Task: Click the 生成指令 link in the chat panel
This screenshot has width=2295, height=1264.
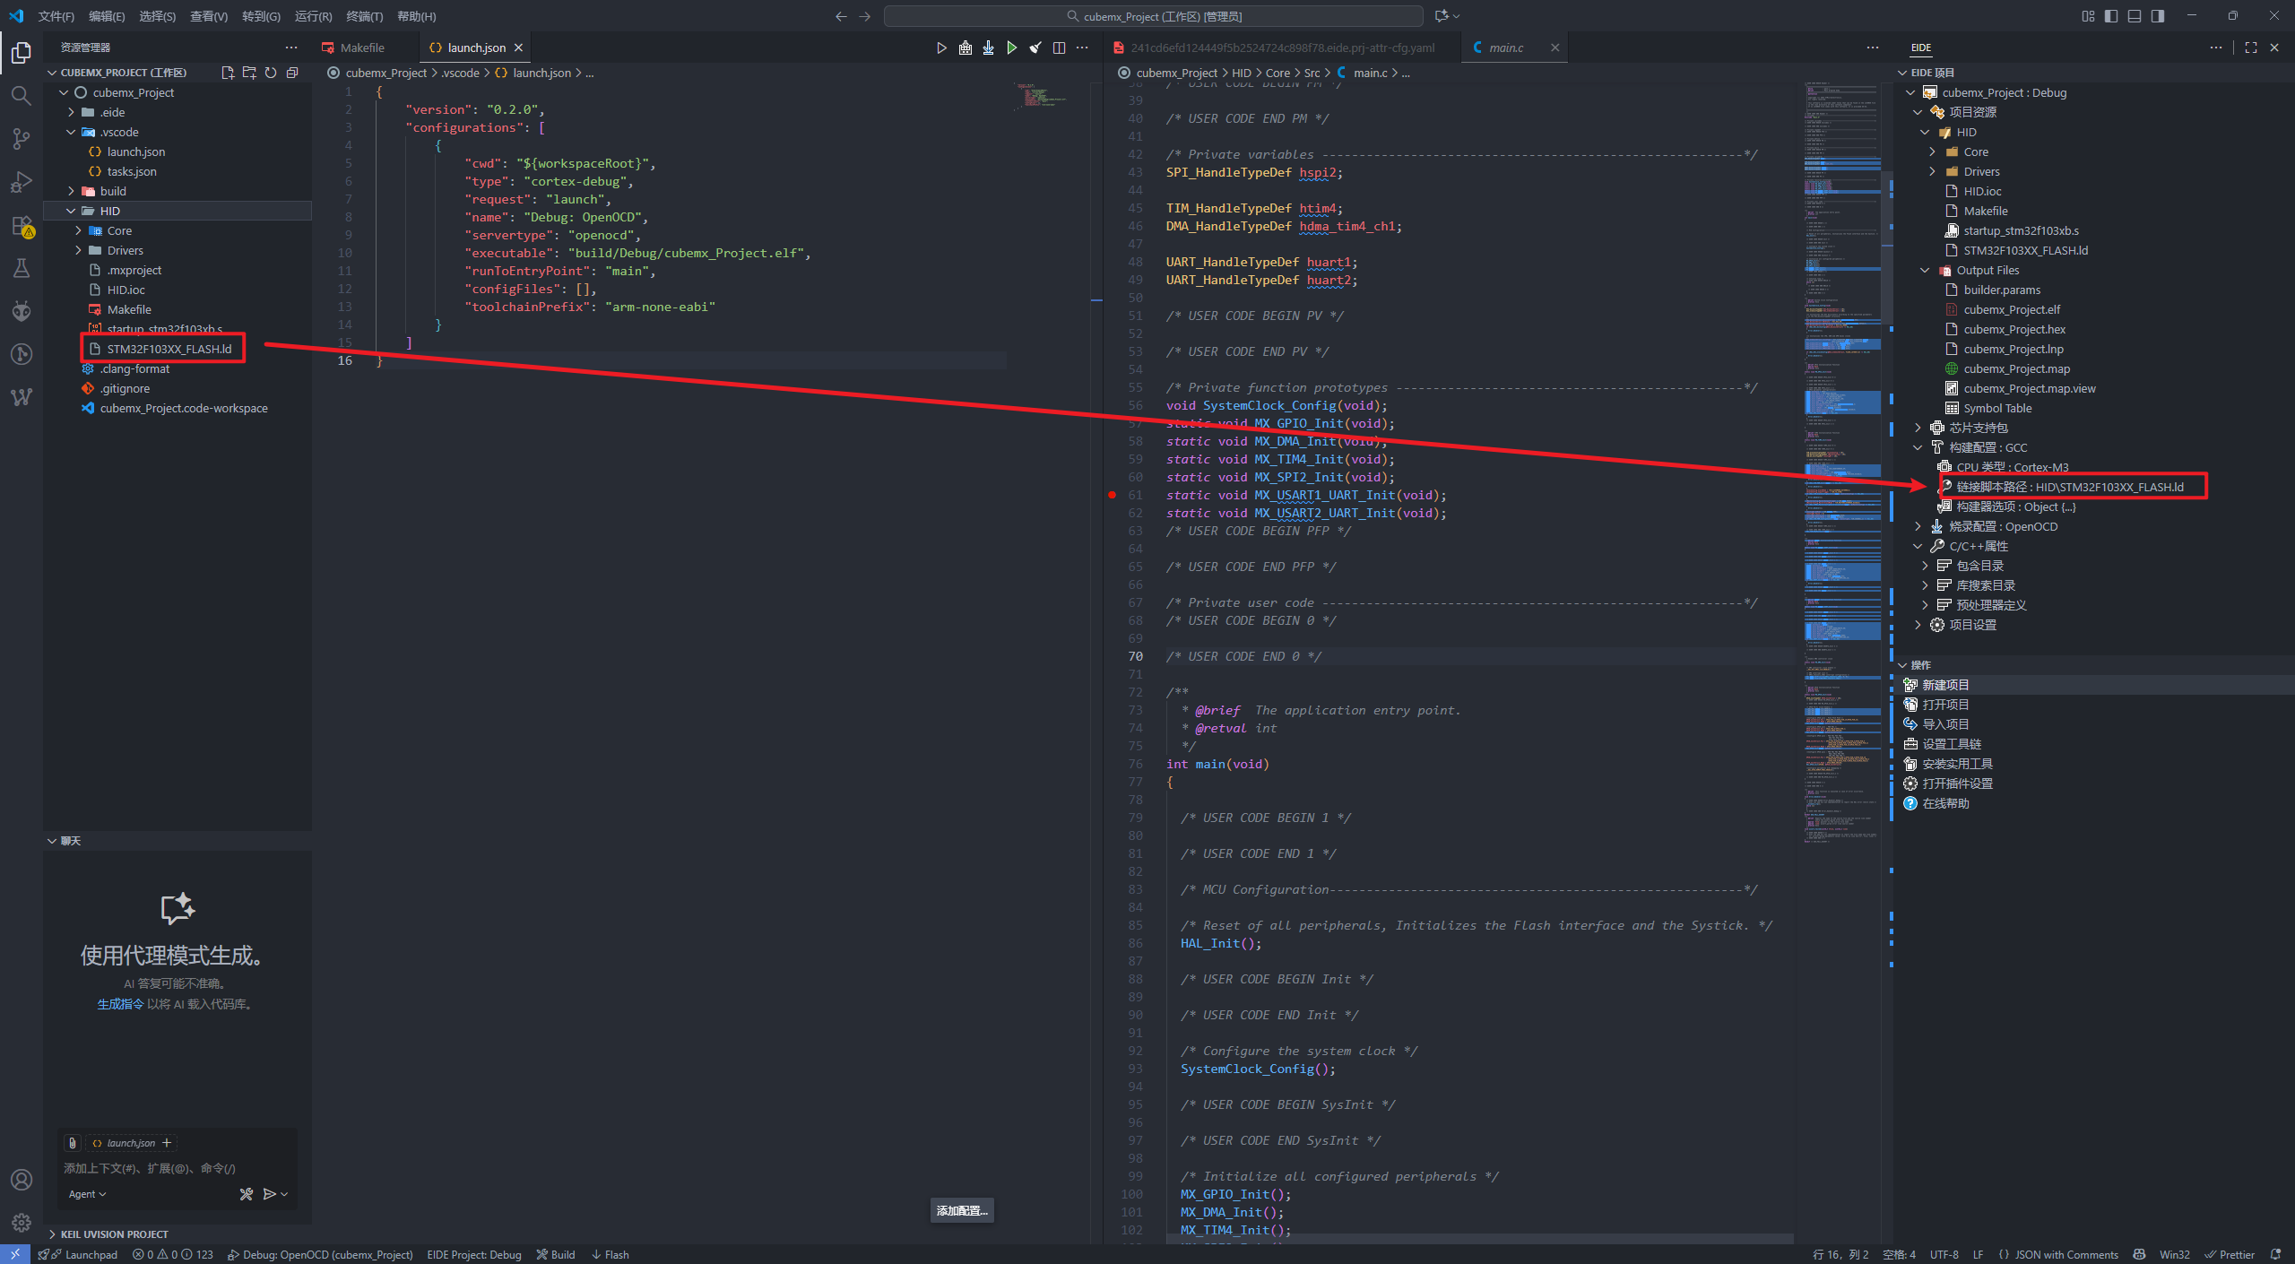Action: [x=120, y=1004]
